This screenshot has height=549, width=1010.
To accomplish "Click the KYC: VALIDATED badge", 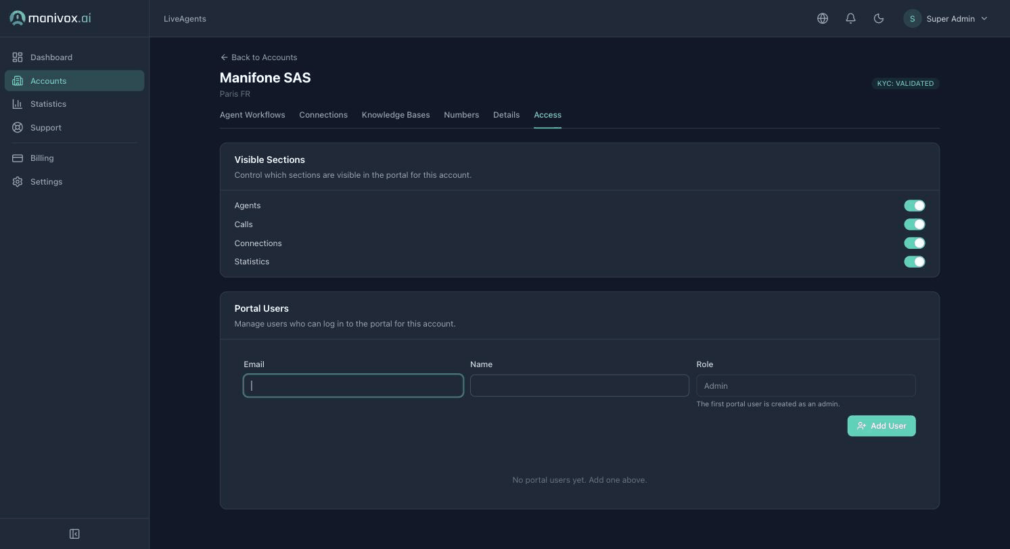I will [905, 84].
